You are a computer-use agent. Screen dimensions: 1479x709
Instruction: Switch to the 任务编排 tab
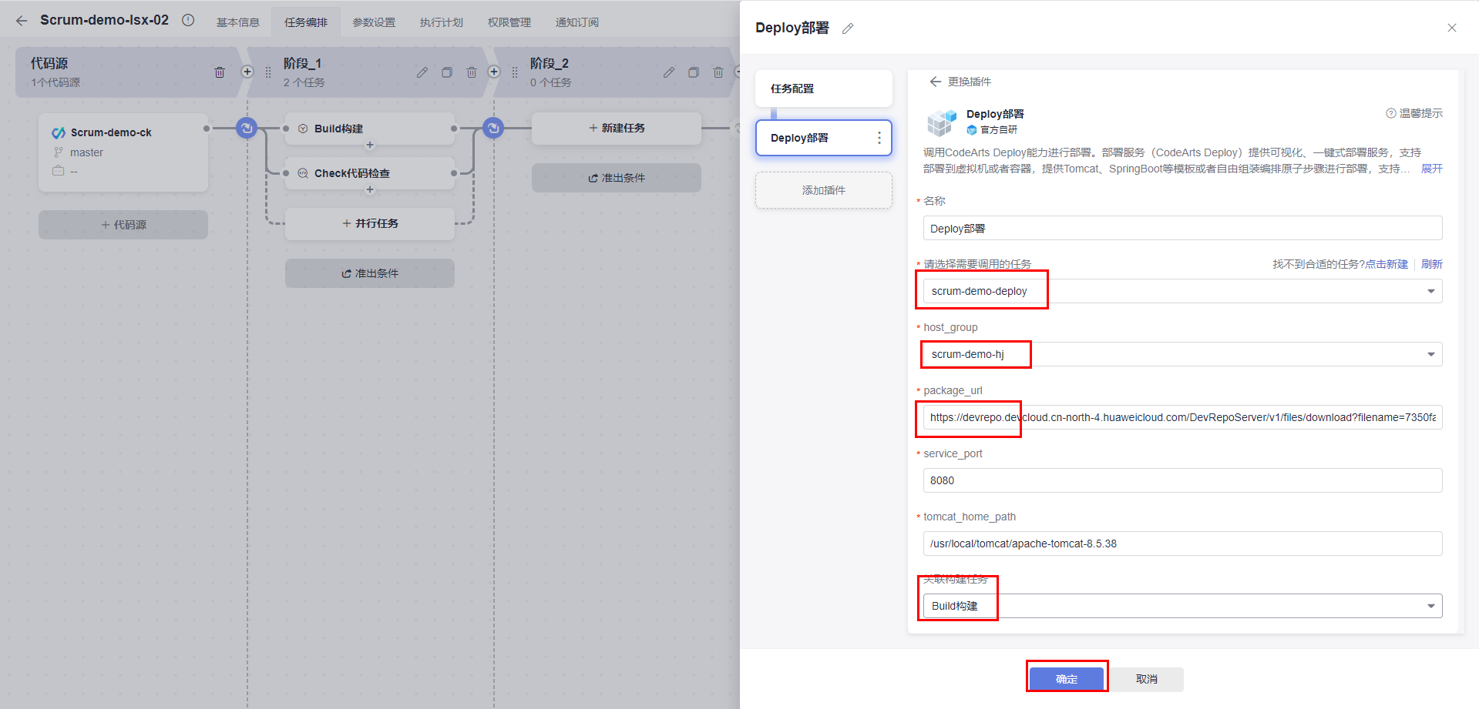point(306,22)
